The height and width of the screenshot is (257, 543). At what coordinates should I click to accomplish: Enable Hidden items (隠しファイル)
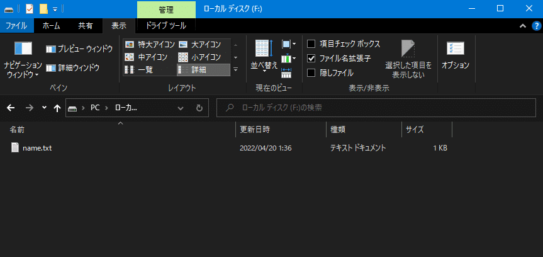coord(311,73)
